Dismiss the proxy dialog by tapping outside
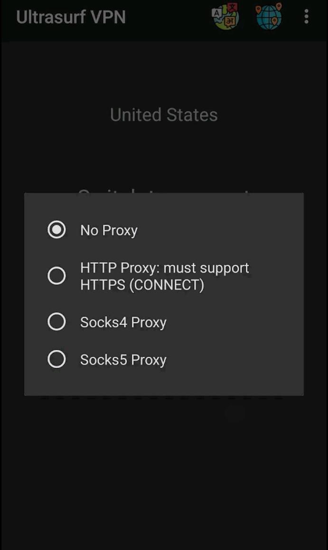This screenshot has width=328, height=550. 164,471
